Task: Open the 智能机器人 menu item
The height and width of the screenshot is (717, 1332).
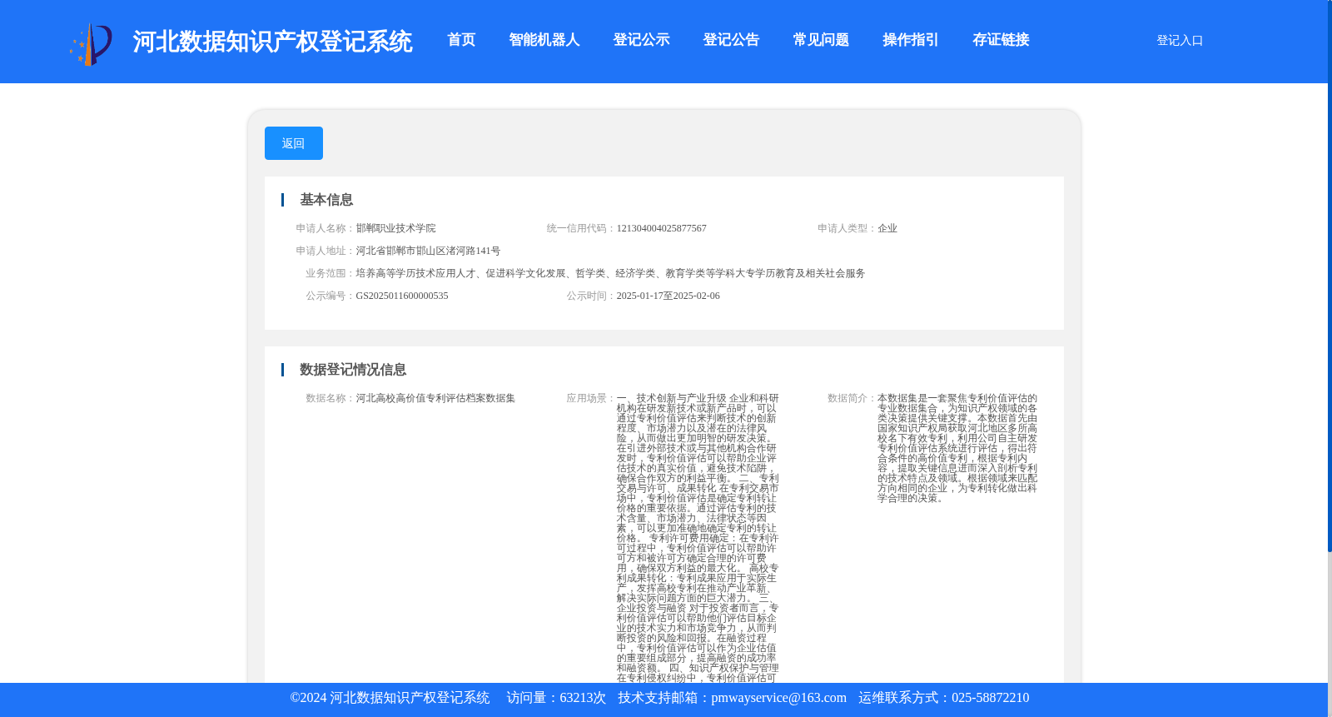Action: 544,40
